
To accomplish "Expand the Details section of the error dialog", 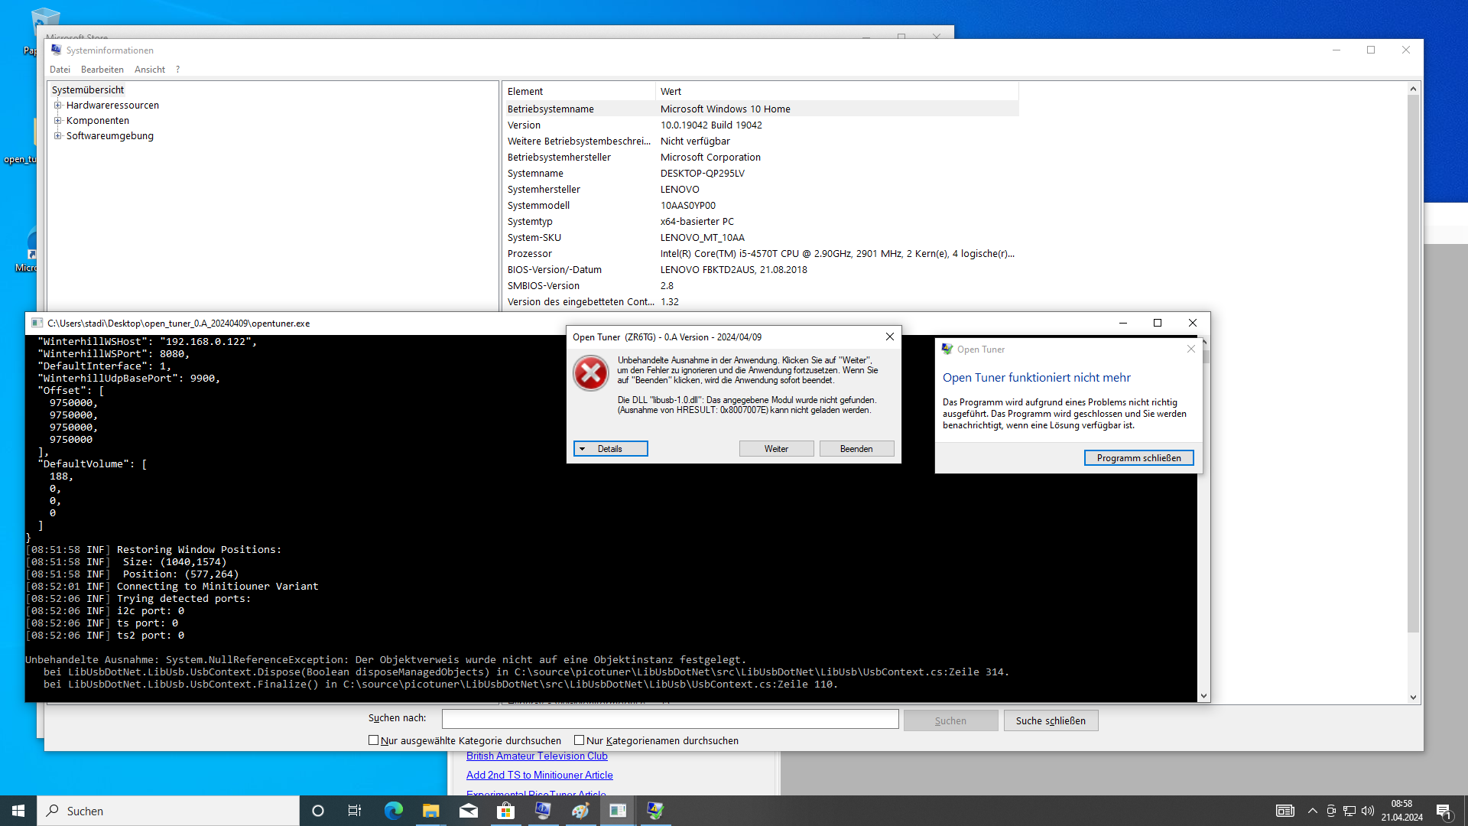I will click(611, 449).
